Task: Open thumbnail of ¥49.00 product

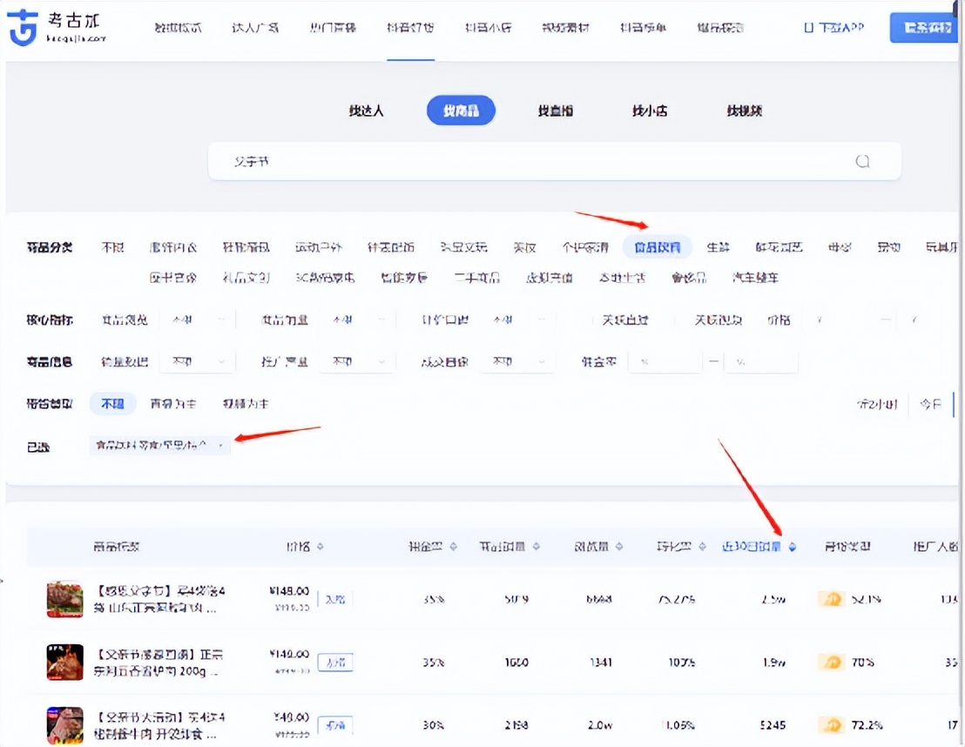Action: 64,725
